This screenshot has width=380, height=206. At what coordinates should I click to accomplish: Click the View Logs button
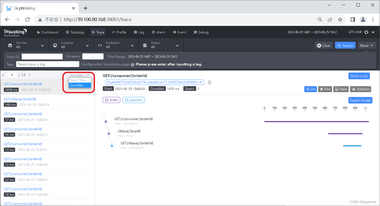(359, 76)
